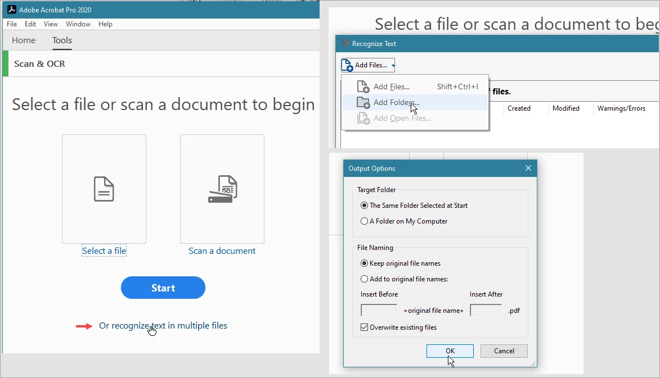Open the Help menu
This screenshot has height=378, width=660.
point(105,24)
